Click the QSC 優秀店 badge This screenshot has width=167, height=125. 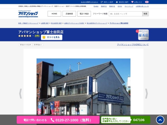(x=143, y=35)
